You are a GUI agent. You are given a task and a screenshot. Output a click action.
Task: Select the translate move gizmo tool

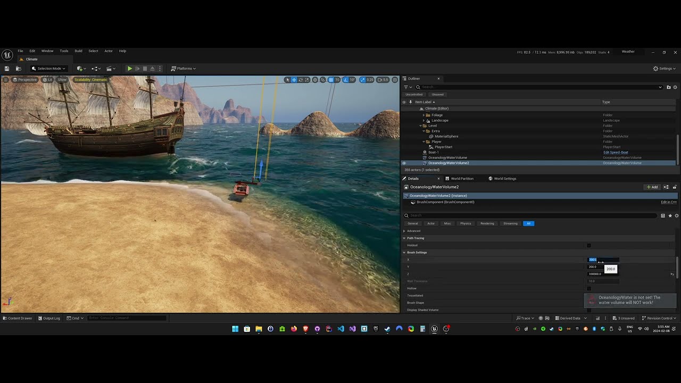(x=294, y=80)
